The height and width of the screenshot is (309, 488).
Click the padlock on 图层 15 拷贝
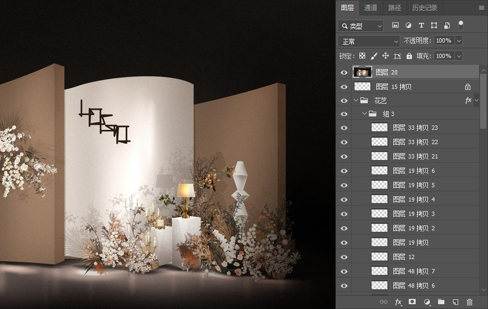click(x=467, y=87)
